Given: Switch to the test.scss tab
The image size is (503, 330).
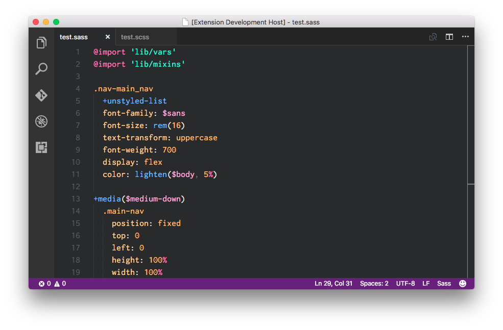Looking at the screenshot, I should tap(135, 37).
